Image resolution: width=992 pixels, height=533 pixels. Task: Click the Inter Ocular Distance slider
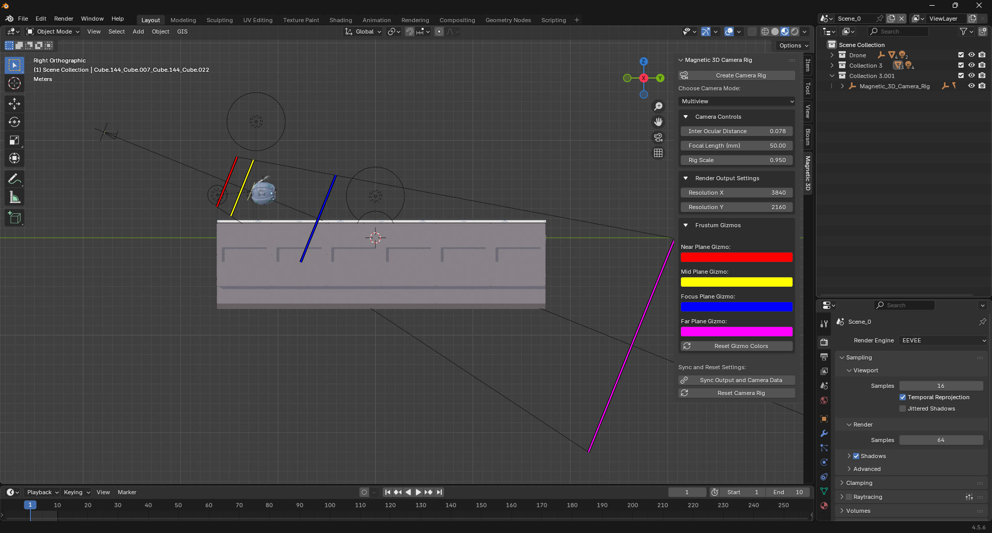pyautogui.click(x=737, y=131)
